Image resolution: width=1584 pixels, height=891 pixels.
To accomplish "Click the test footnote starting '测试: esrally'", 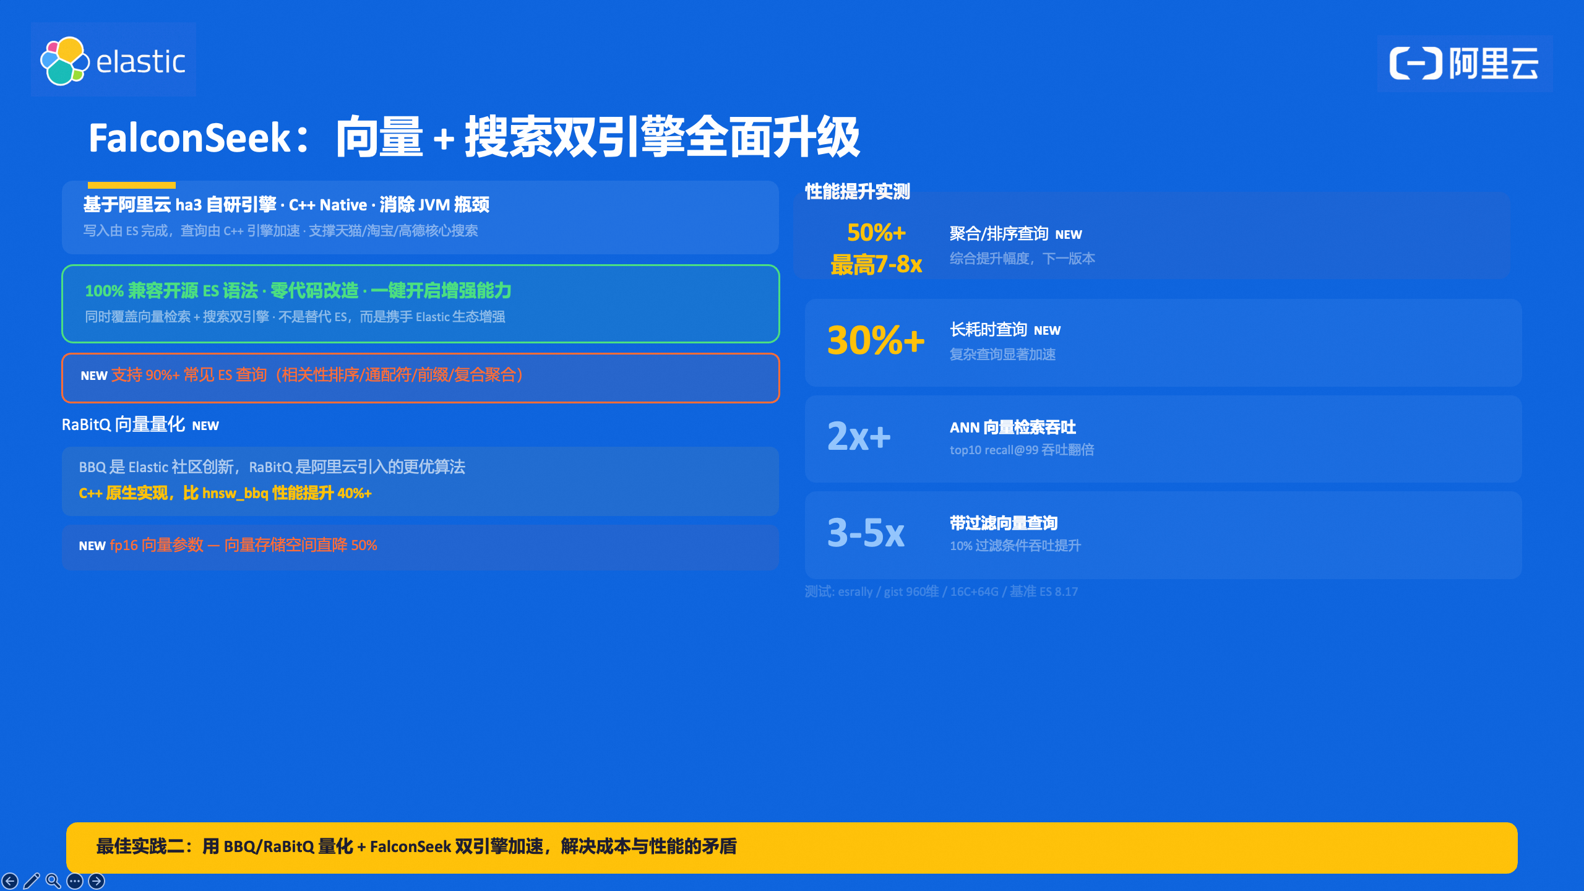I will pyautogui.click(x=941, y=592).
